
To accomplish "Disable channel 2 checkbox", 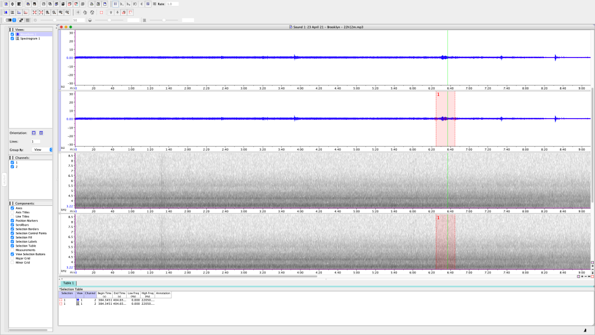I will [12, 166].
